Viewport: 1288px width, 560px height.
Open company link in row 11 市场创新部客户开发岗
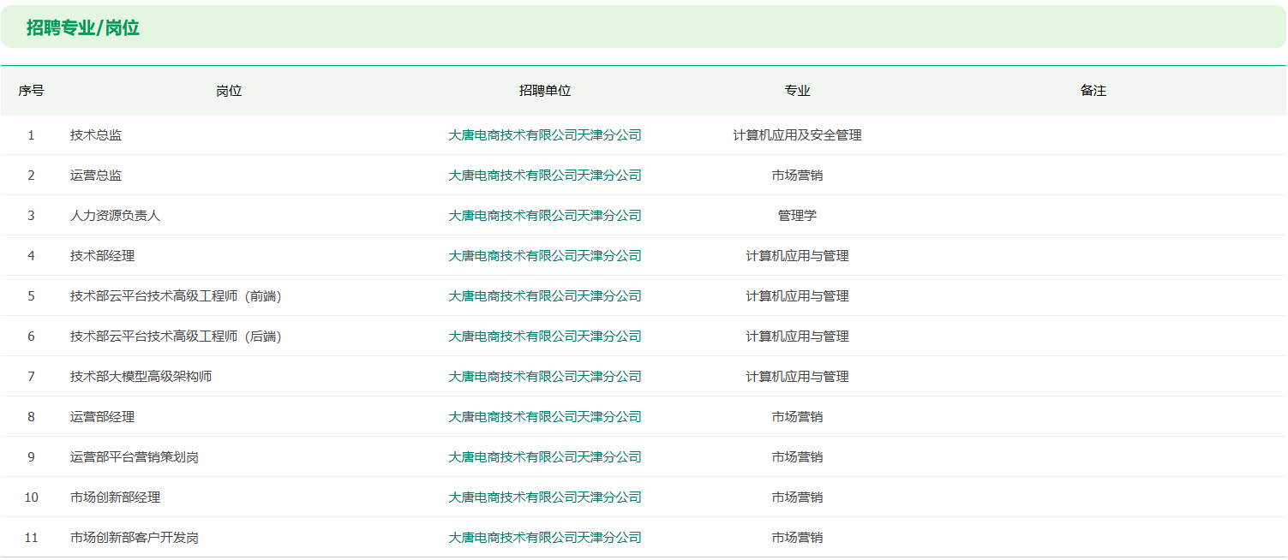point(545,538)
